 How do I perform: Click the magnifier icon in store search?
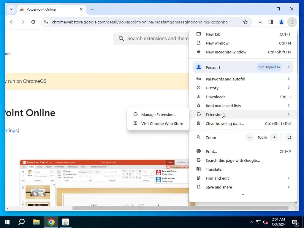(121, 38)
